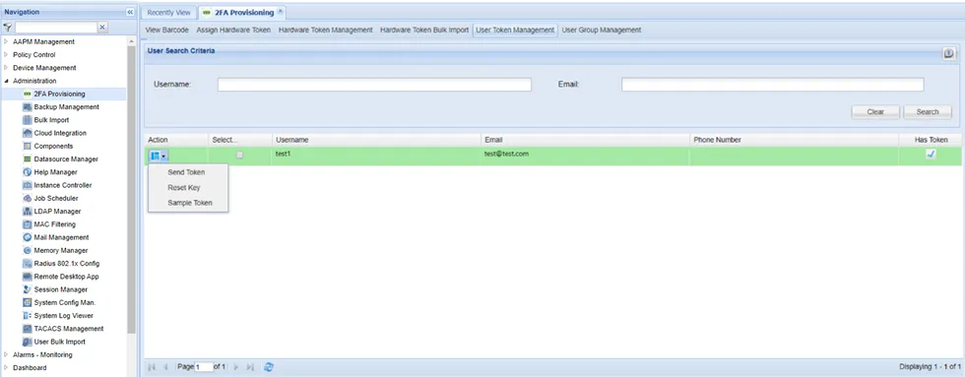Click the Remote Desktop App icon

[28, 277]
